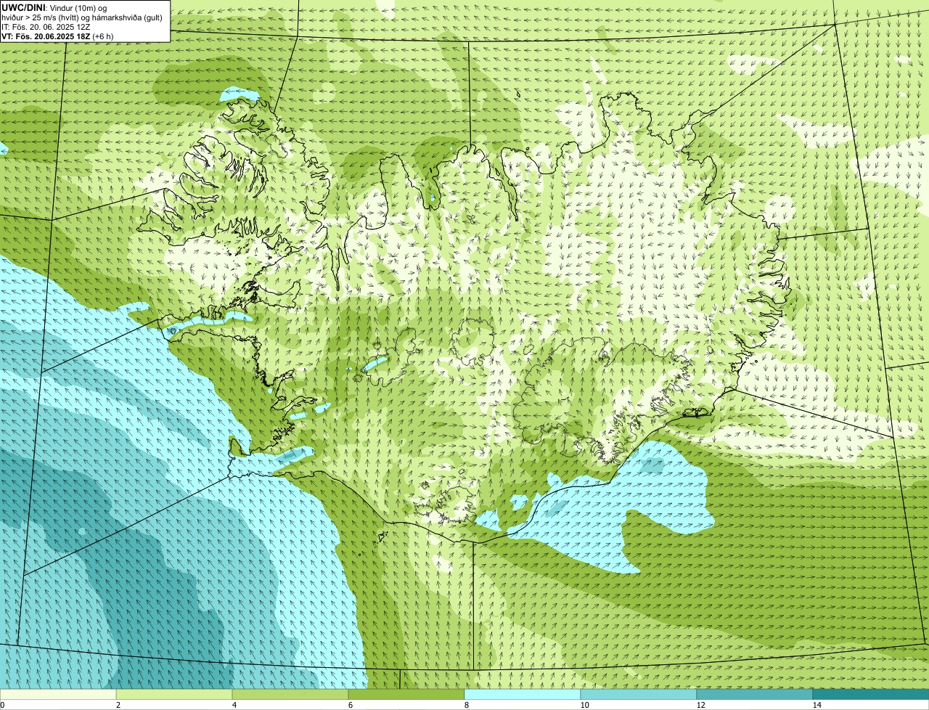This screenshot has height=710, width=929.
Task: Choose the darkest teal swatch above 14 m/s
Action: pyautogui.click(x=871, y=694)
